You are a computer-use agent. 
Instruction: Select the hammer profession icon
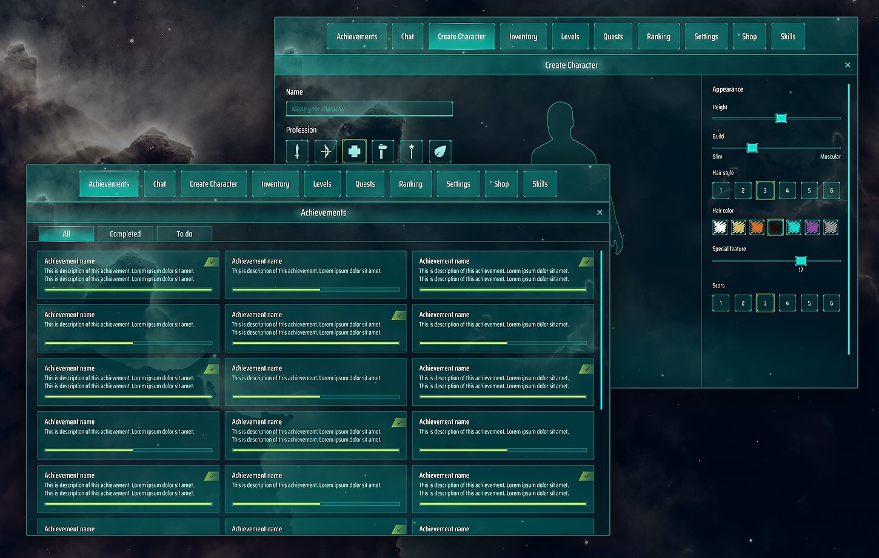(383, 151)
